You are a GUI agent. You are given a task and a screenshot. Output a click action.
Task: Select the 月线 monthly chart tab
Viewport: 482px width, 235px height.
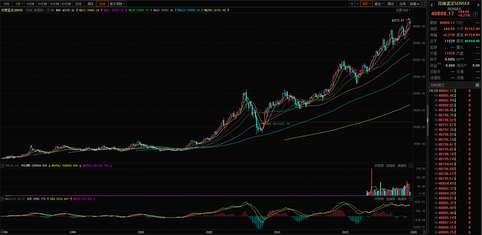[x=102, y=4]
